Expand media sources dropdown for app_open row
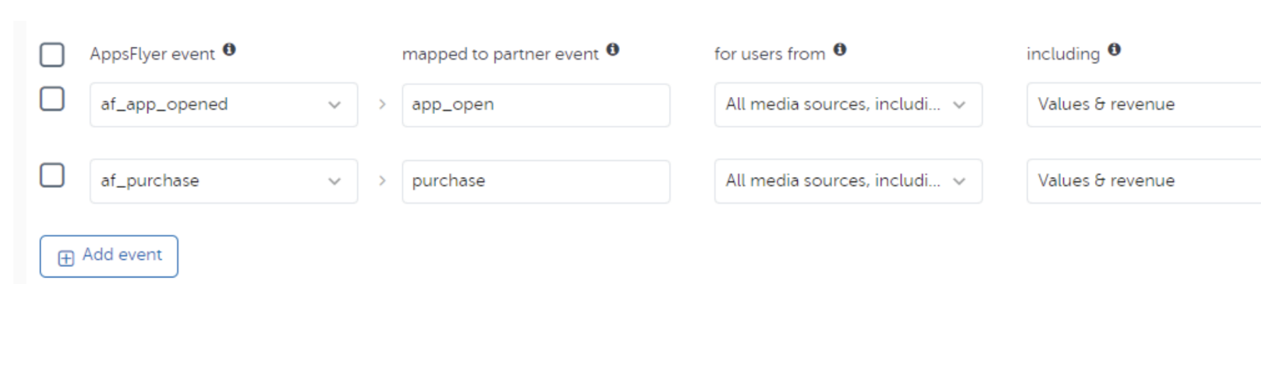 (x=848, y=105)
